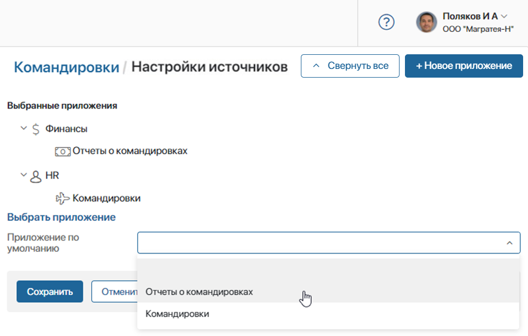528x336 pixels.
Task: Select Отчеты о командировках in the tree
Action: click(130, 151)
